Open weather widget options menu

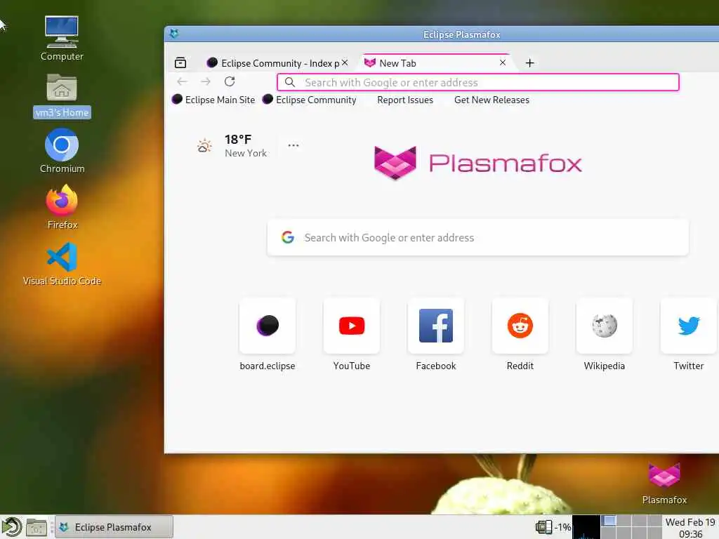point(293,145)
